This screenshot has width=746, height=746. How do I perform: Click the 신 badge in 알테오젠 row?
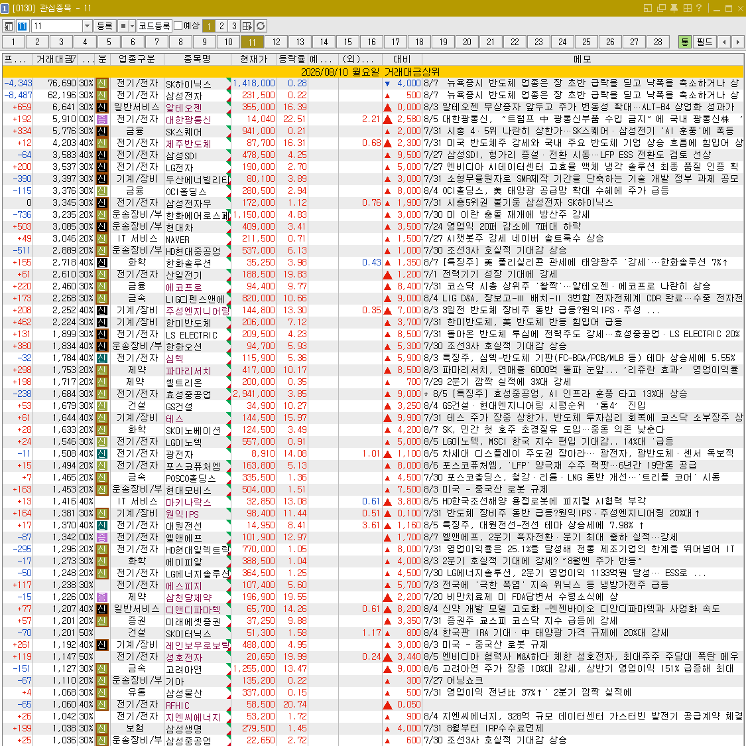click(102, 107)
